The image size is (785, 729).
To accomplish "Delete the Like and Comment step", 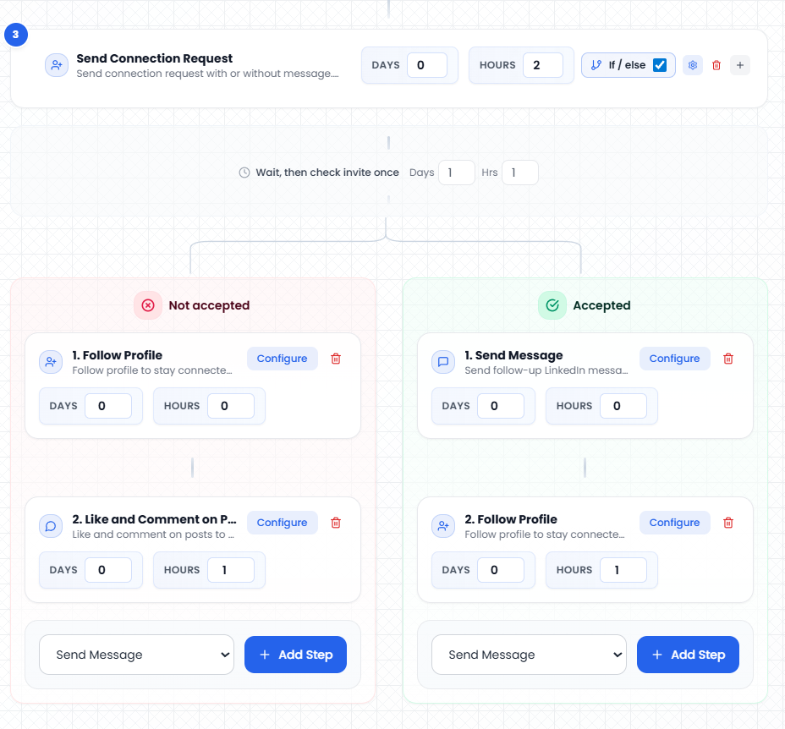I will 335,523.
